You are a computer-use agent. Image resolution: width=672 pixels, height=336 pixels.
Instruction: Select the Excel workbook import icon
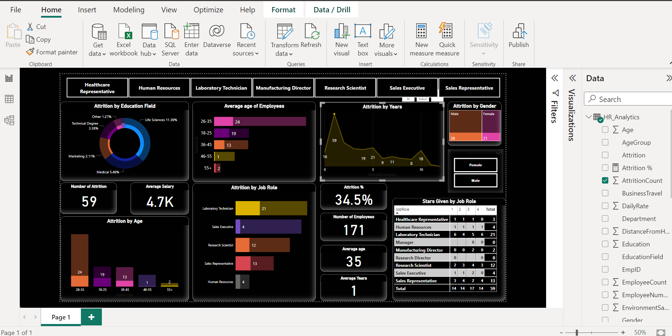click(123, 39)
